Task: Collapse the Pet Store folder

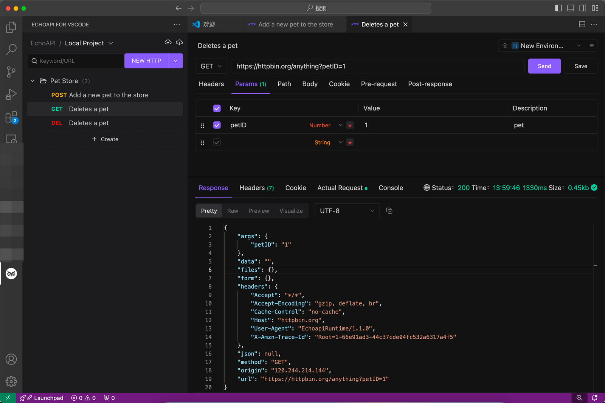Action: 33,80
